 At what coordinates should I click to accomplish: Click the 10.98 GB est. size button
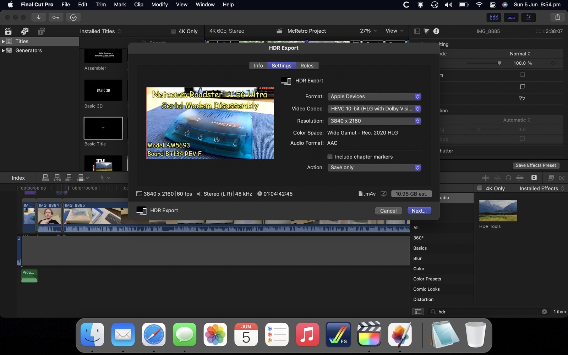(x=411, y=194)
